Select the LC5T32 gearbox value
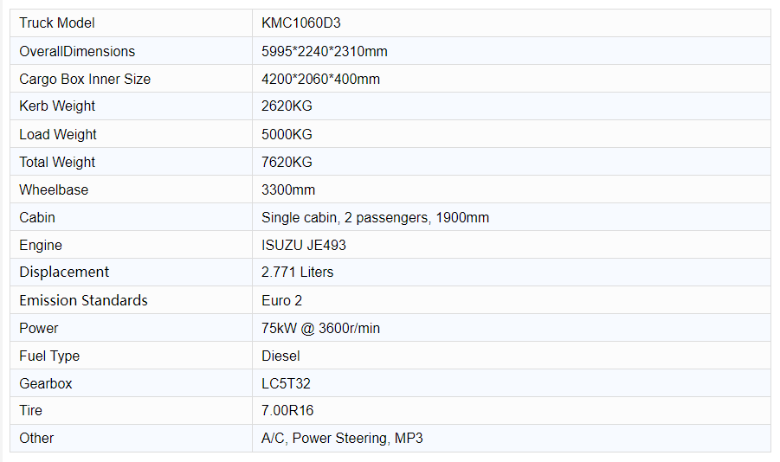The image size is (780, 462). tap(286, 383)
